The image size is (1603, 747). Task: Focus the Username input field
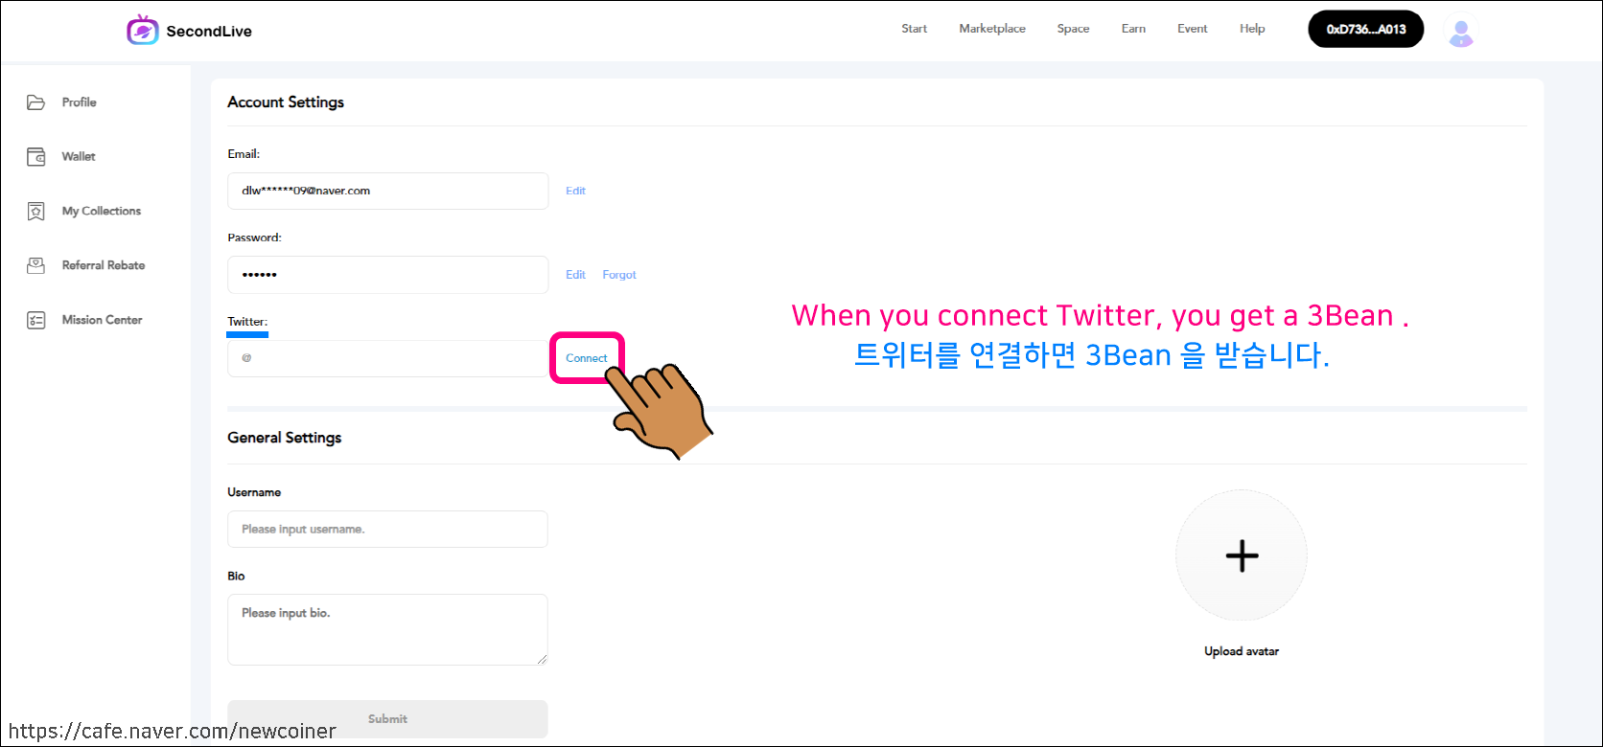[x=387, y=530]
